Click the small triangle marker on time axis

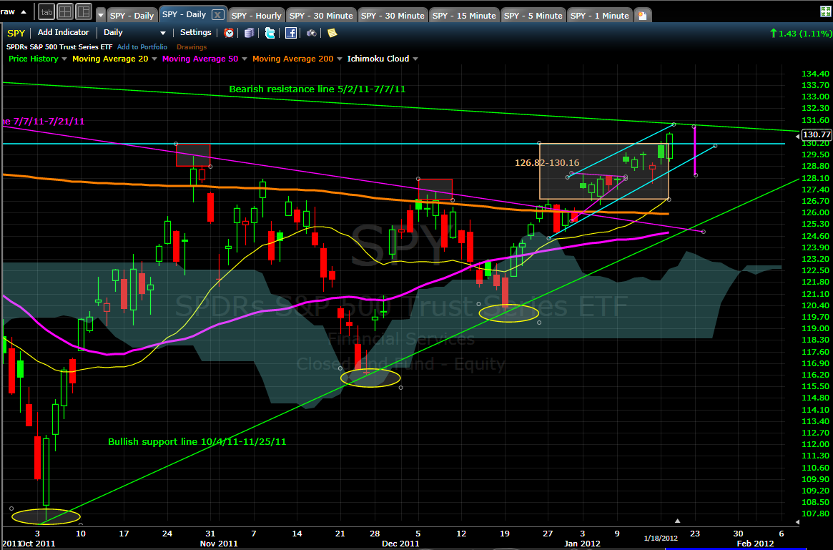click(677, 521)
